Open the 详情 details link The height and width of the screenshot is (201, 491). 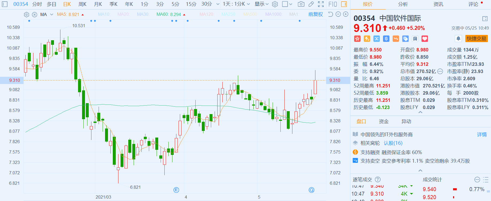click(x=482, y=135)
